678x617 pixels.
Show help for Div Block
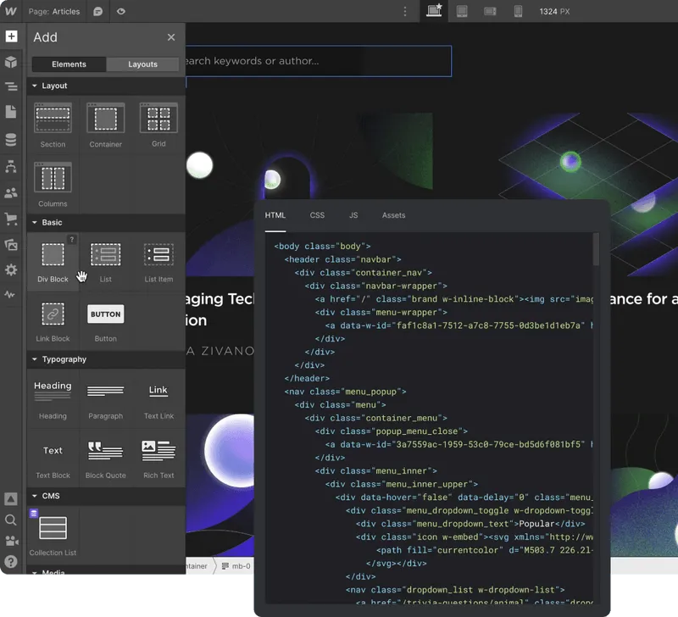pos(72,239)
